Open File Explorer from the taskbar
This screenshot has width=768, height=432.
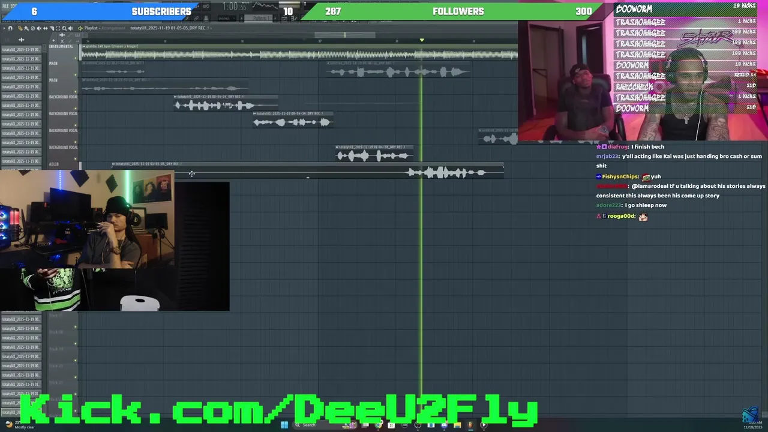(457, 425)
